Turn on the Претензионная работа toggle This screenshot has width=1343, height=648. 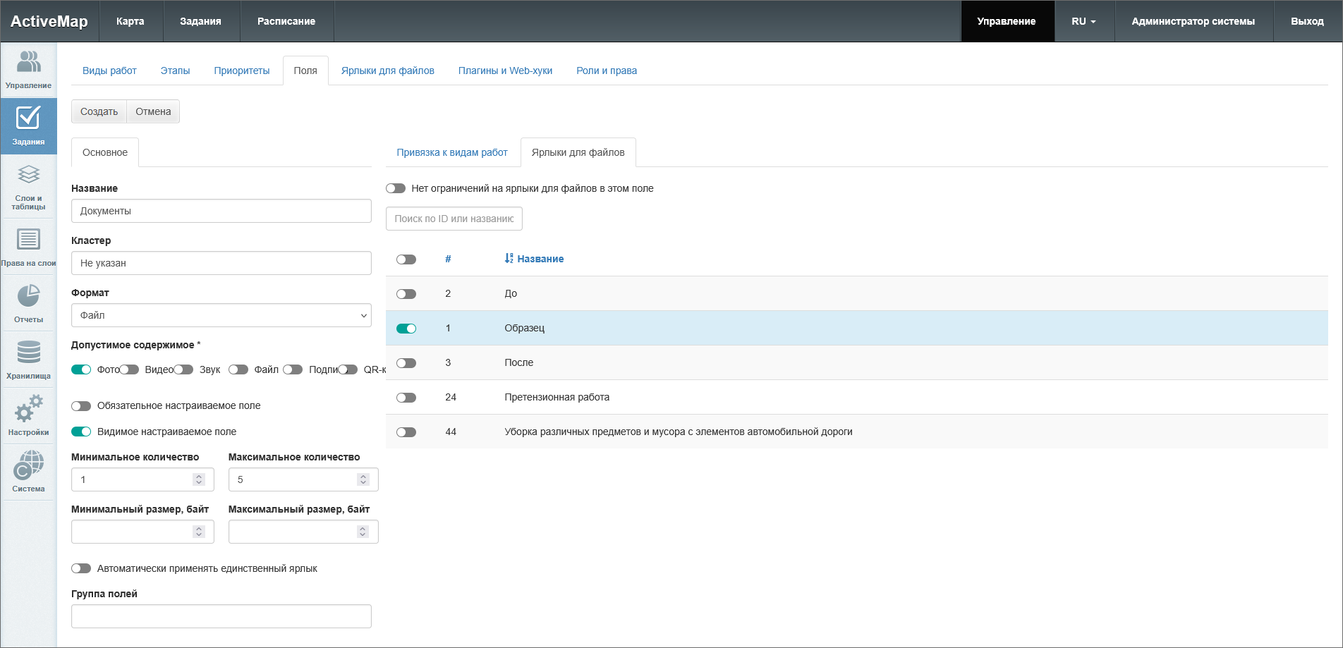point(406,398)
